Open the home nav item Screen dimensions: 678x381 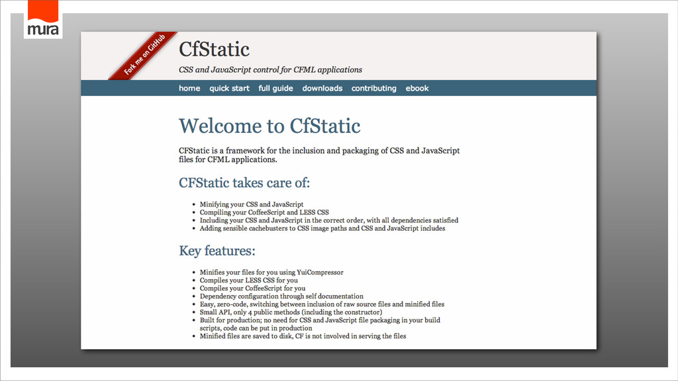(x=189, y=88)
